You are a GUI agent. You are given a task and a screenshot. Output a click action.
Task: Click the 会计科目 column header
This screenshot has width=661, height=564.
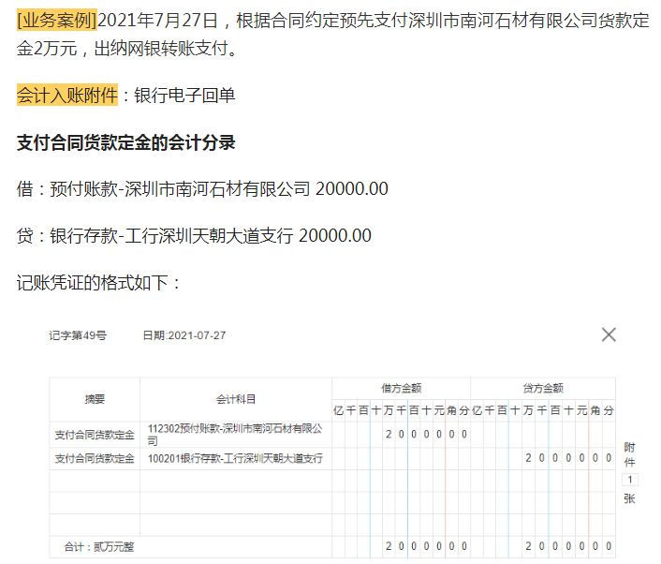236,399
